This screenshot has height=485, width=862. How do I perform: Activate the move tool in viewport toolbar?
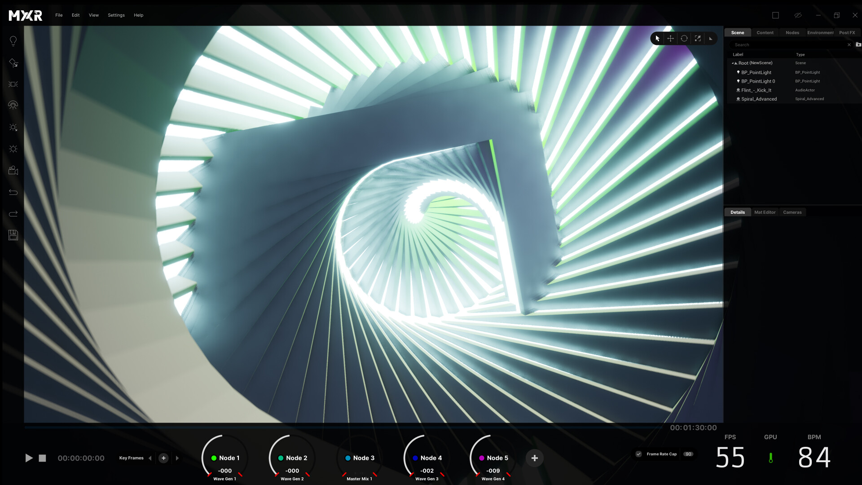(x=670, y=38)
